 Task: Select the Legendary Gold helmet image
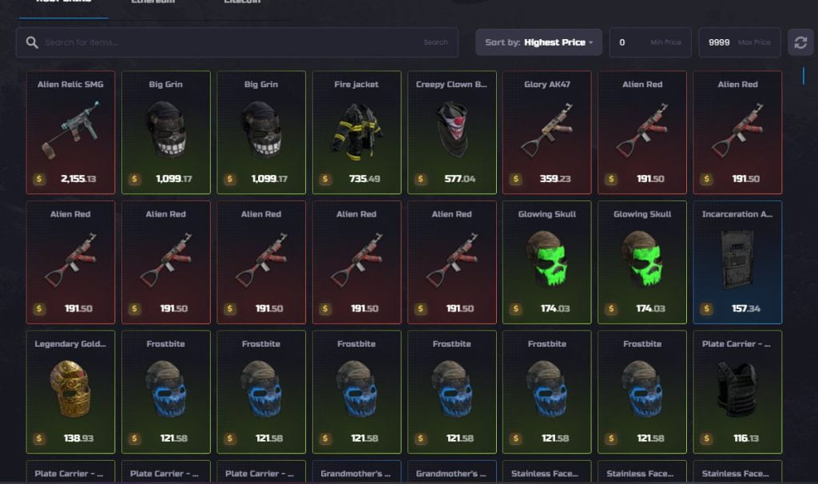click(70, 389)
